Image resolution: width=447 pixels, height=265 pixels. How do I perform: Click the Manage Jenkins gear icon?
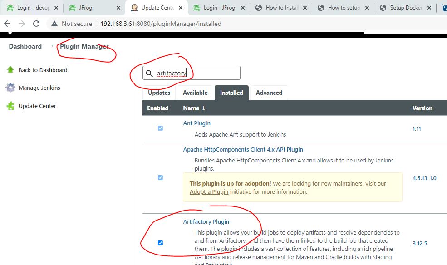10,88
